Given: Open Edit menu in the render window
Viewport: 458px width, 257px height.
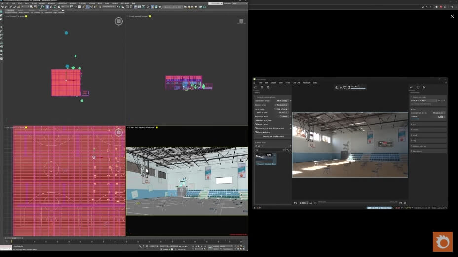Looking at the screenshot, I should pos(267,83).
